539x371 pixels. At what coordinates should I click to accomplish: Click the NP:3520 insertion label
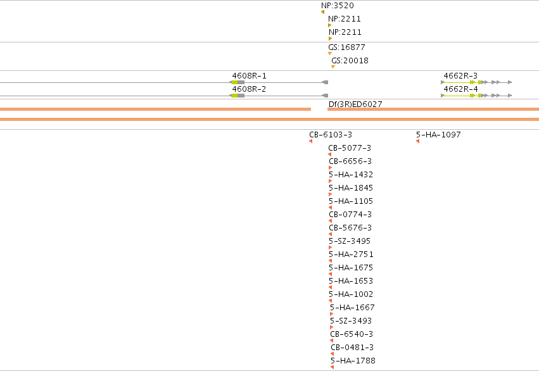click(337, 6)
